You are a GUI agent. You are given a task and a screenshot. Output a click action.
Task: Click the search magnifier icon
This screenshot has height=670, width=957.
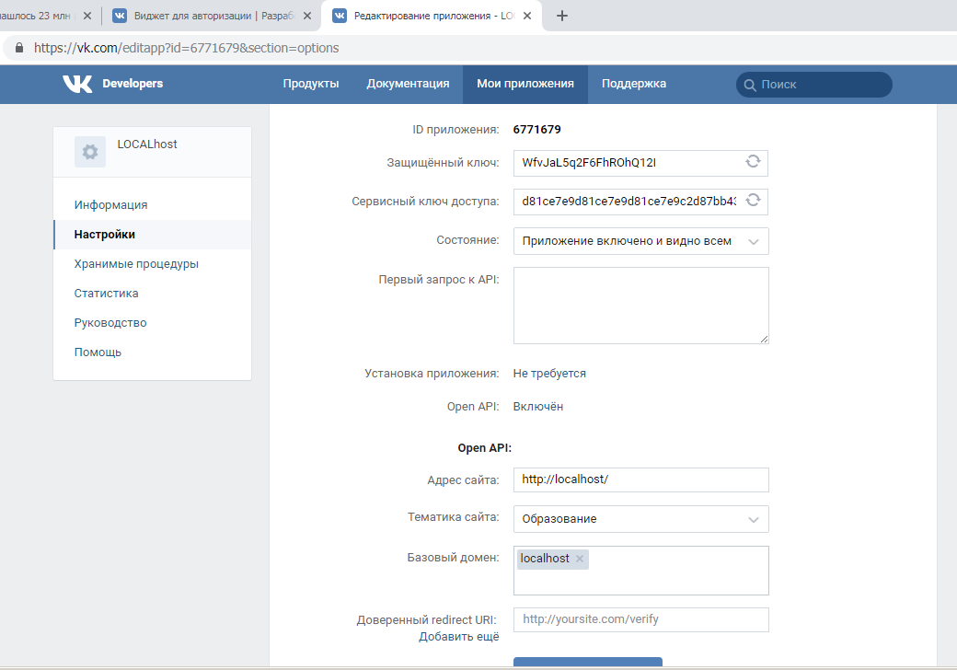click(749, 85)
